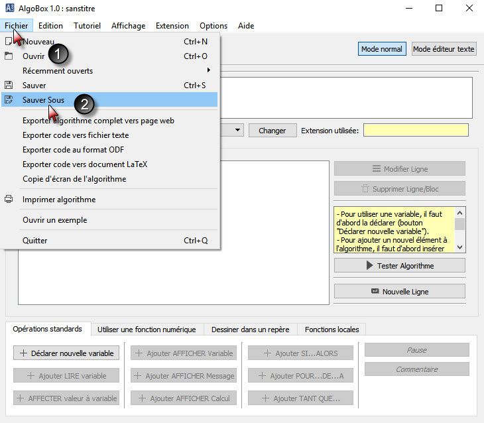Image resolution: width=484 pixels, height=423 pixels.
Task: Click the minimize window button
Action: pyautogui.click(x=409, y=8)
